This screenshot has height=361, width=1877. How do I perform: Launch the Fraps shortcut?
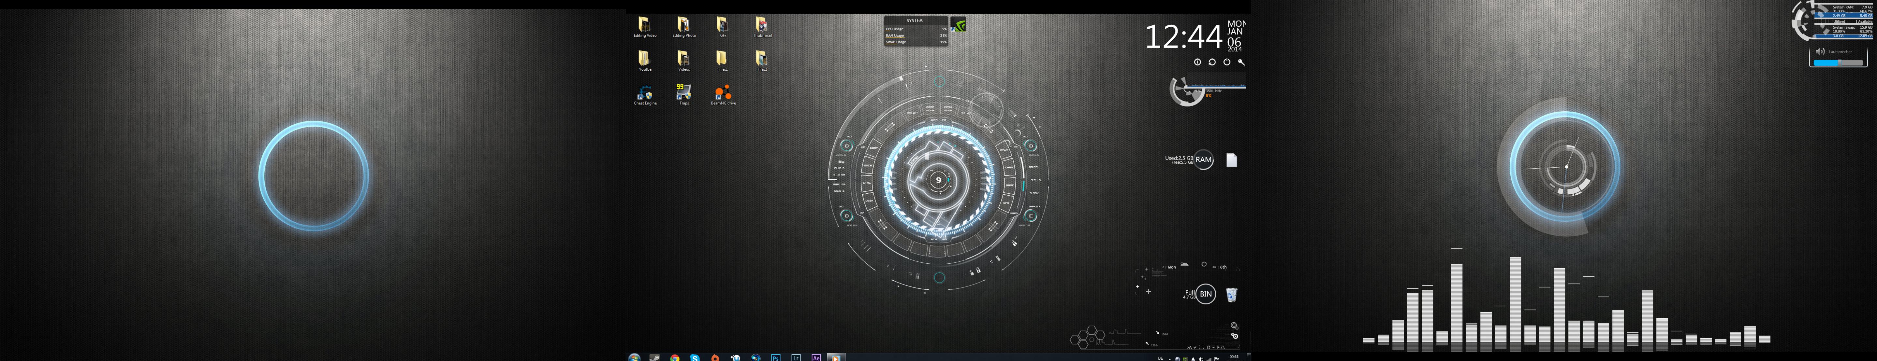(x=683, y=95)
